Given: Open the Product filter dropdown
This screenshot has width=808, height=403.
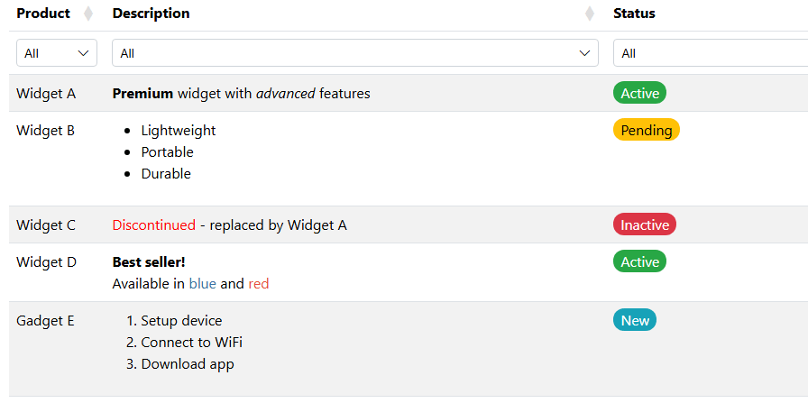Looking at the screenshot, I should (57, 53).
